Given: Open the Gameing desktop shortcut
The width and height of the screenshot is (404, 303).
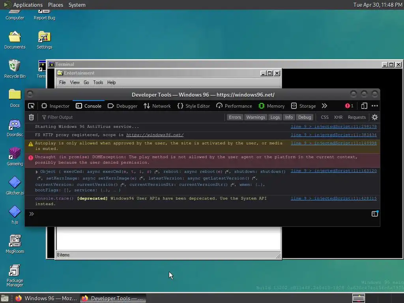Looking at the screenshot, I should (x=15, y=157).
